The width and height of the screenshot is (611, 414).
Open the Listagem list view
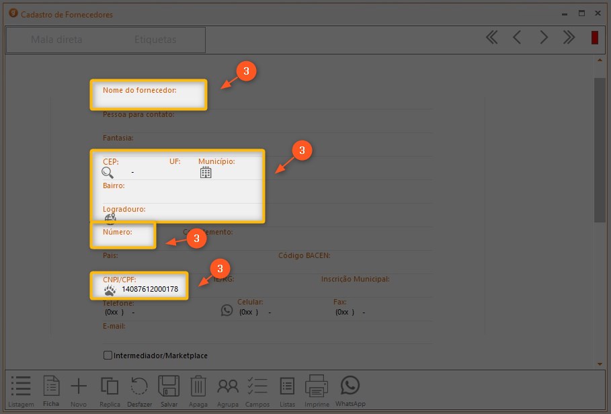21,391
